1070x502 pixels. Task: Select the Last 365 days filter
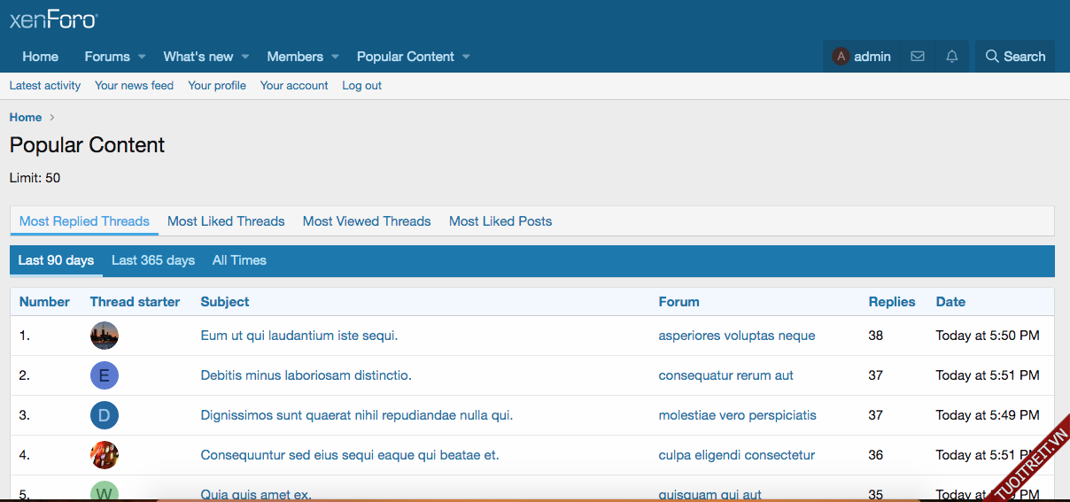point(153,260)
